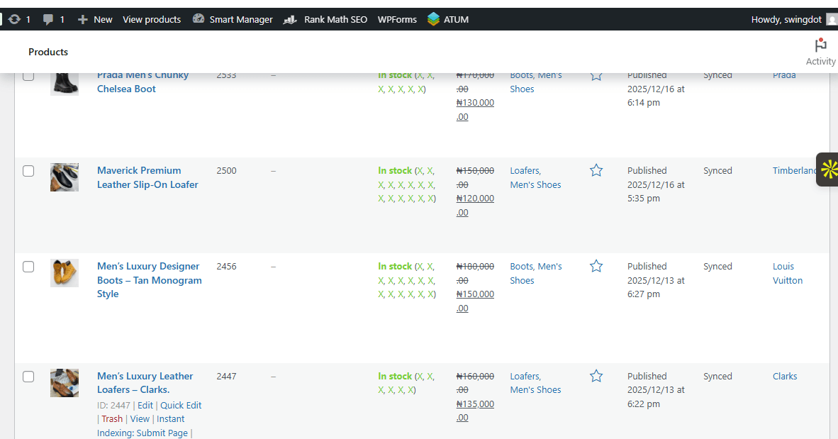Image resolution: width=838 pixels, height=439 pixels.
Task: Click tan boots product thumbnail
Action: [64, 273]
